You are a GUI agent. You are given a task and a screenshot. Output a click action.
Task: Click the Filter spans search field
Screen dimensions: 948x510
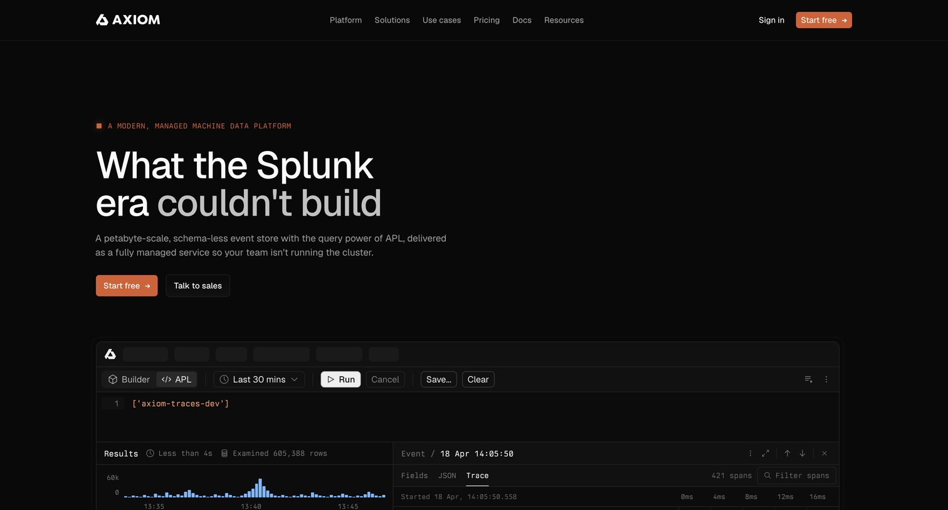[x=797, y=476]
